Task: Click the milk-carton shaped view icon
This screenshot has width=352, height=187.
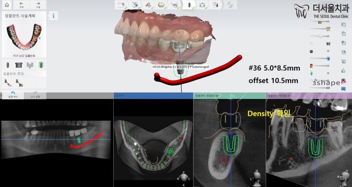Action: [344, 71]
